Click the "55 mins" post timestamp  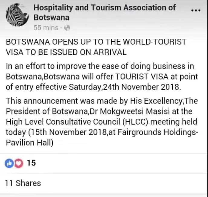46,28
